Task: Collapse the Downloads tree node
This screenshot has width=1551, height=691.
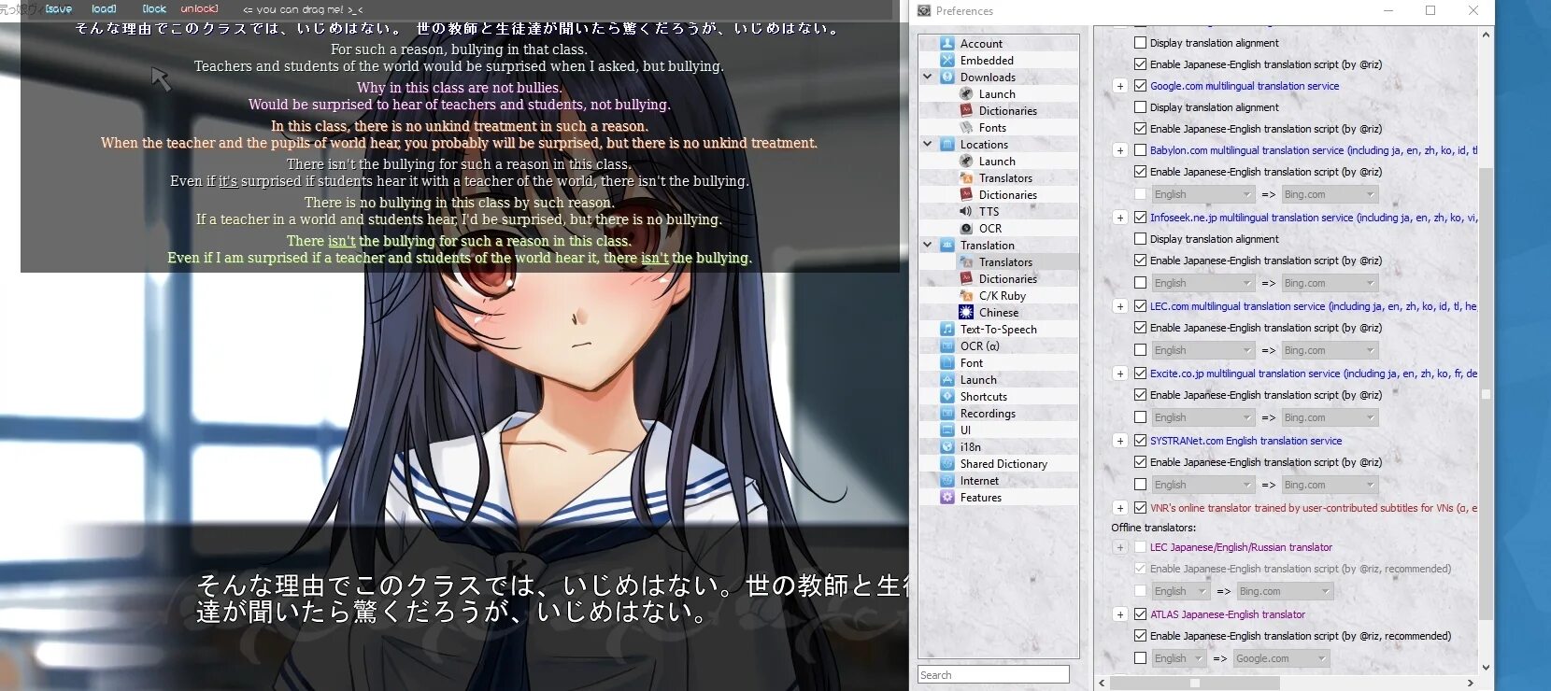Action: tap(928, 78)
